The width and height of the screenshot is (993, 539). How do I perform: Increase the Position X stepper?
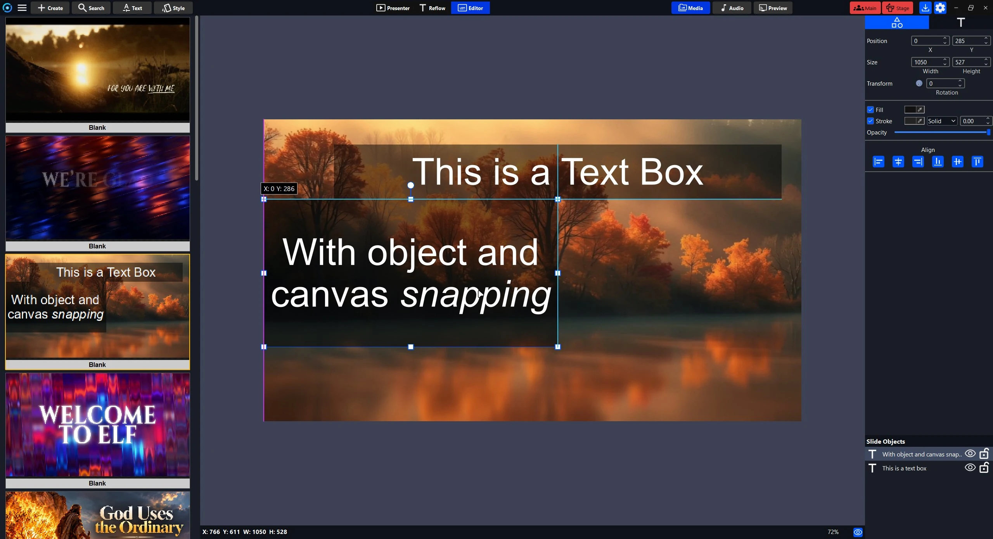(945, 38)
